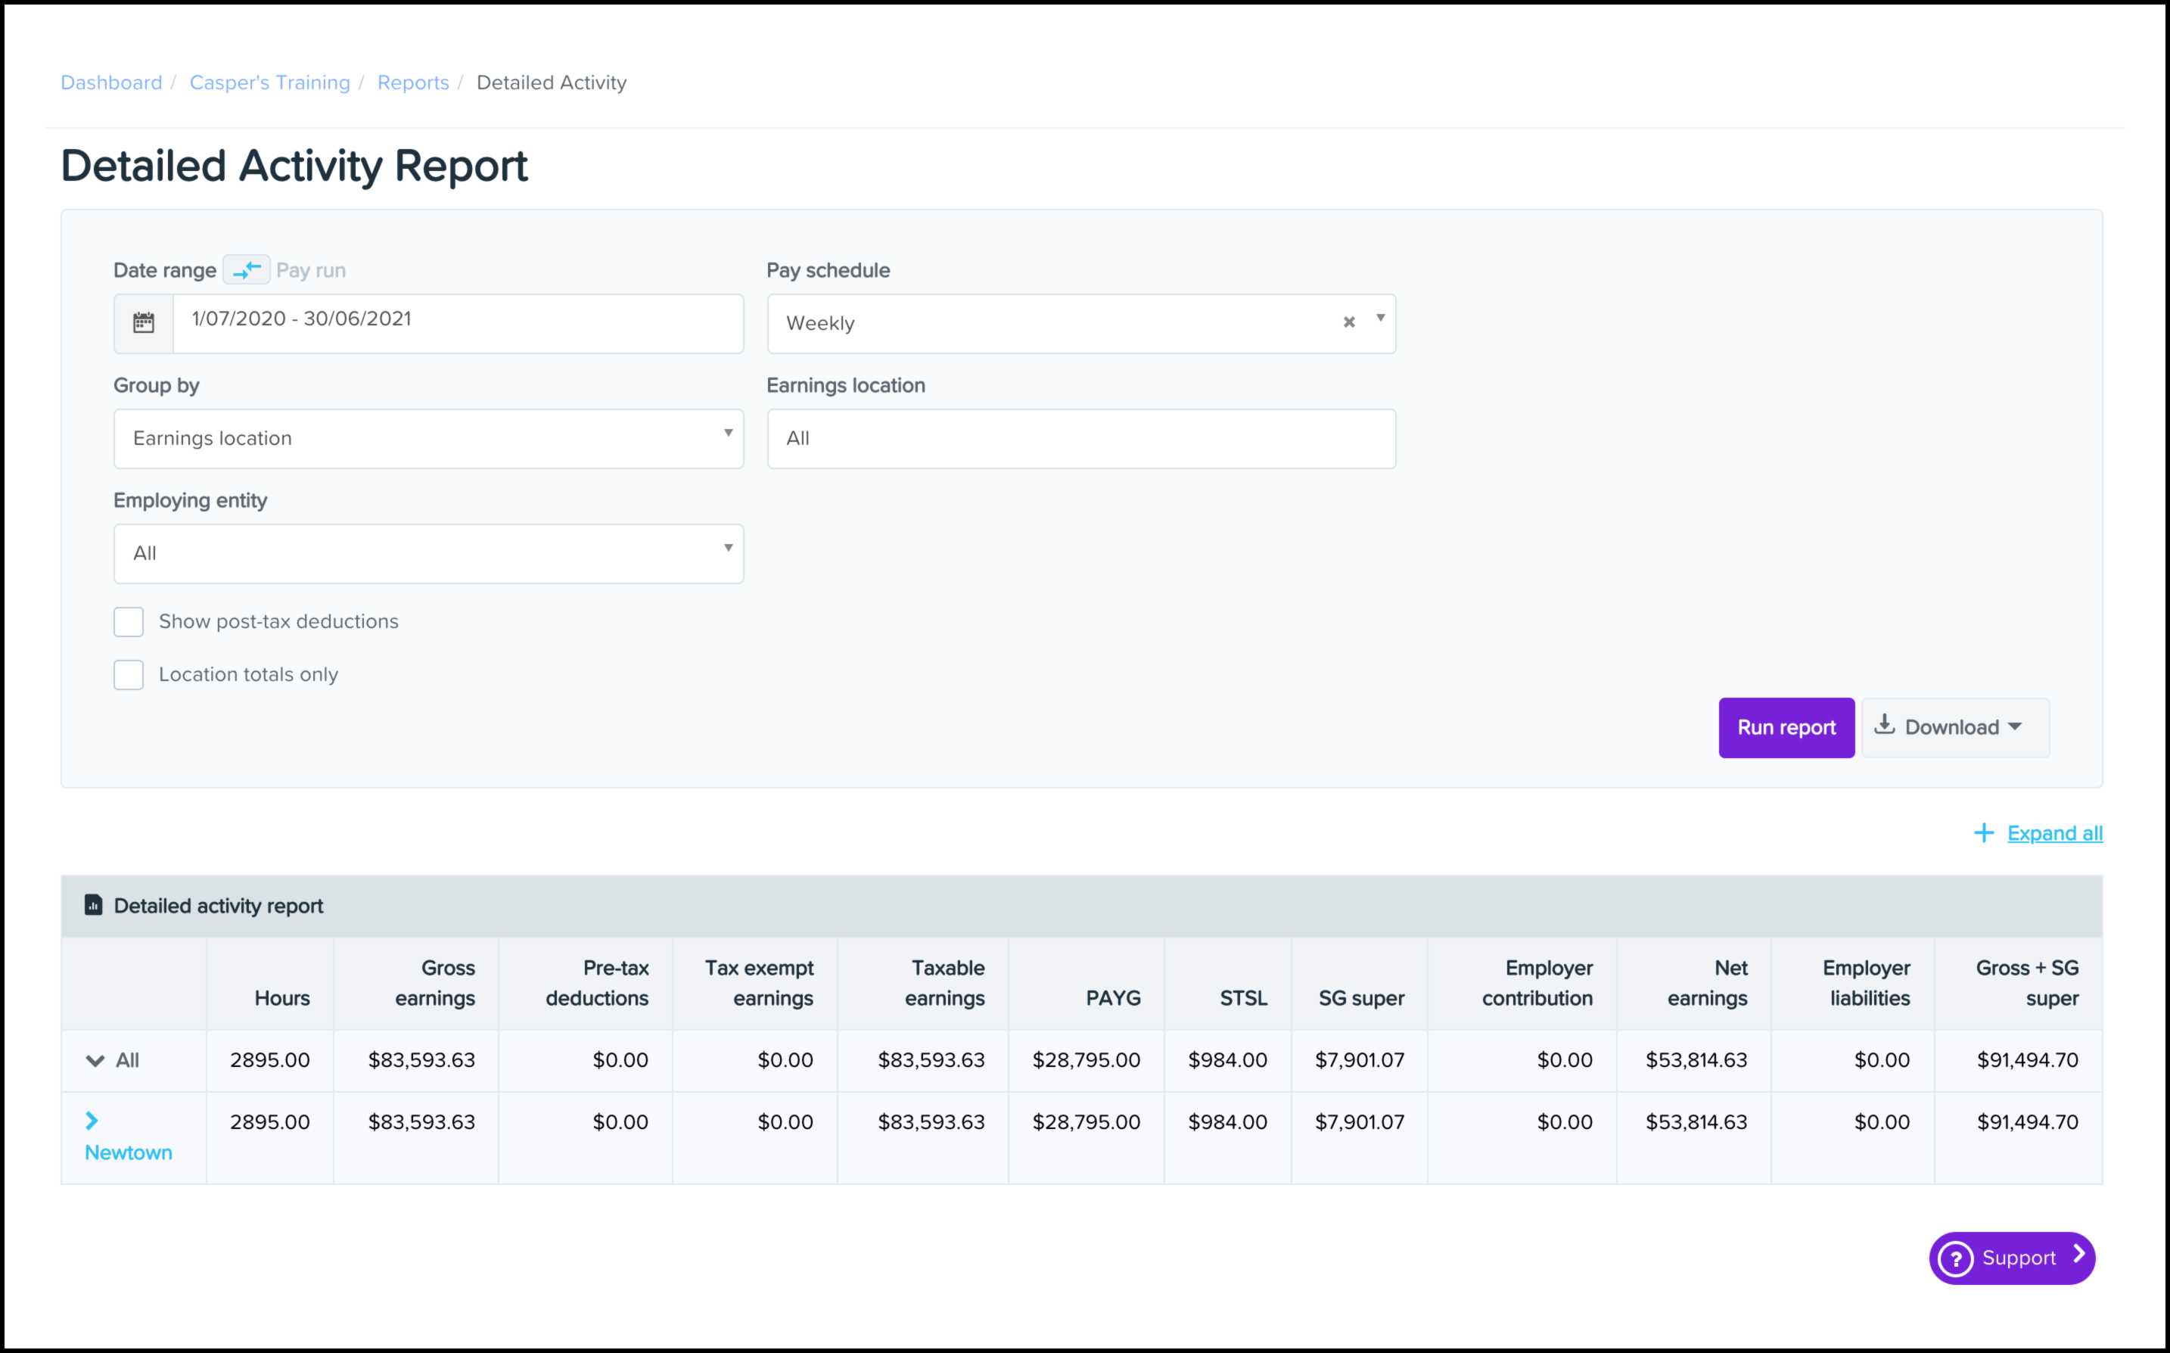Click the download arrow icon
The image size is (2170, 1353).
(x=1884, y=725)
